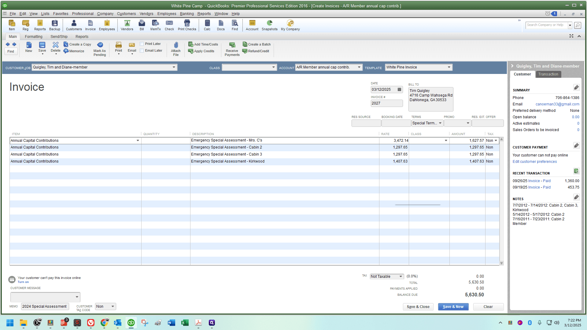Image resolution: width=587 pixels, height=330 pixels.
Task: Edit the Notes section pencil icon
Action: [576, 197]
